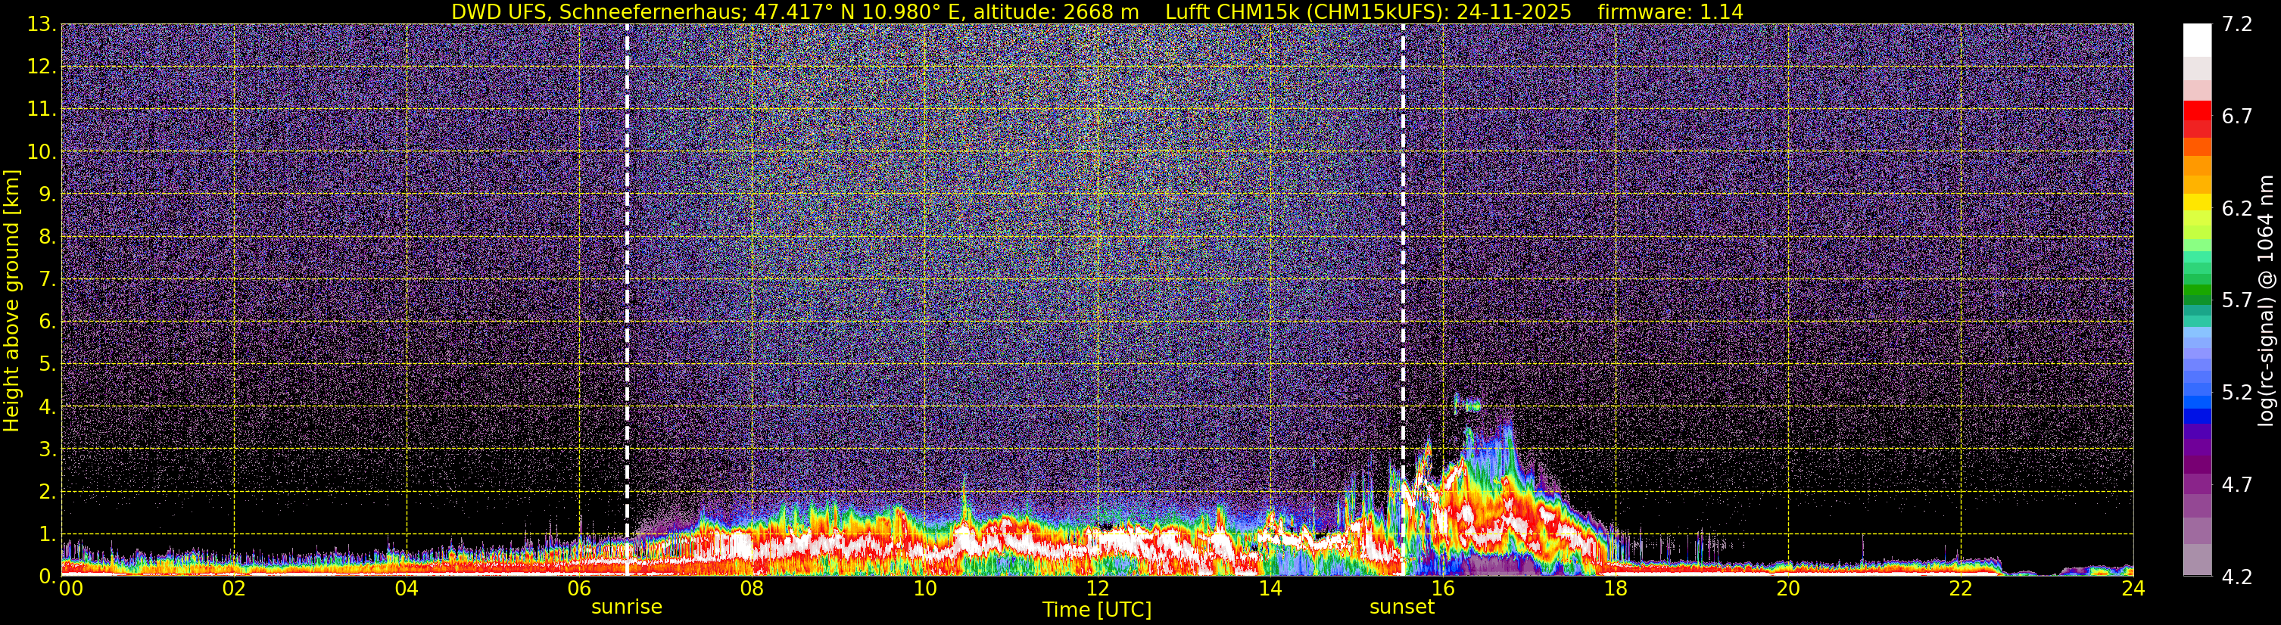Click the time axis tick label 02
Image resolution: width=2281 pixels, height=625 pixels.
coord(234,589)
